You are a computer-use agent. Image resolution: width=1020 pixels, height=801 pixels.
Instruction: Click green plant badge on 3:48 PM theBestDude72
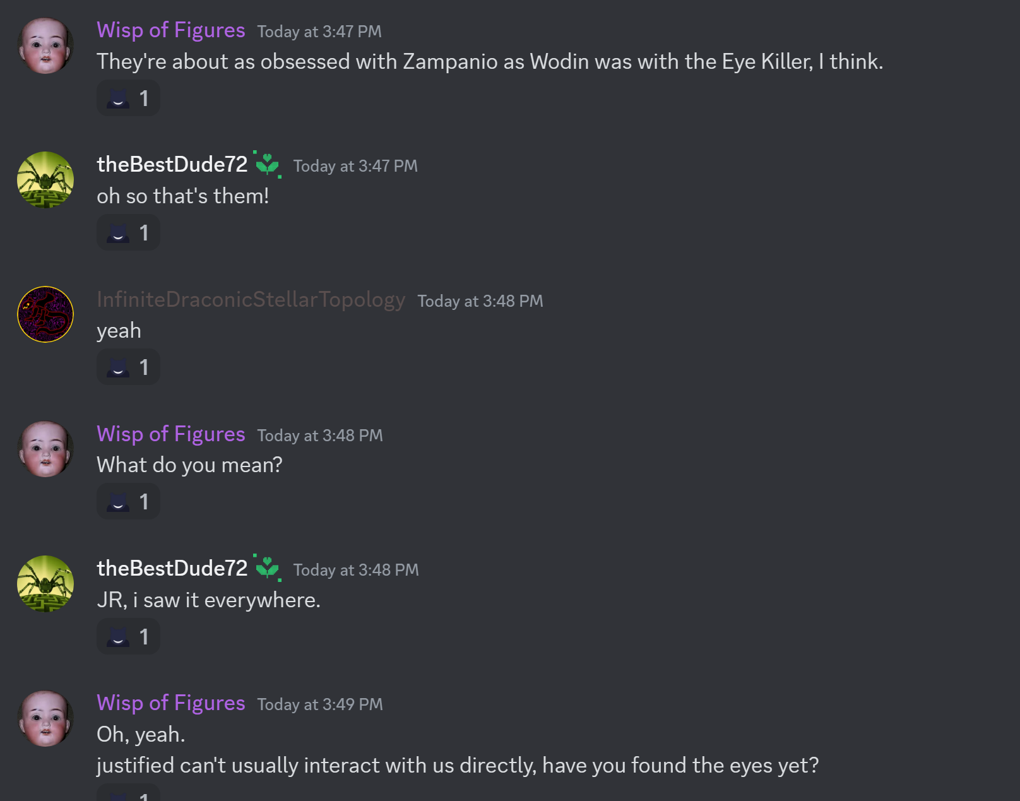point(268,569)
